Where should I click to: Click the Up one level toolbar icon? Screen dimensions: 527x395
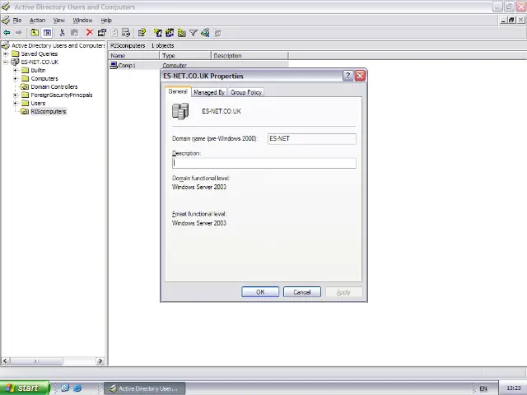[x=35, y=33]
